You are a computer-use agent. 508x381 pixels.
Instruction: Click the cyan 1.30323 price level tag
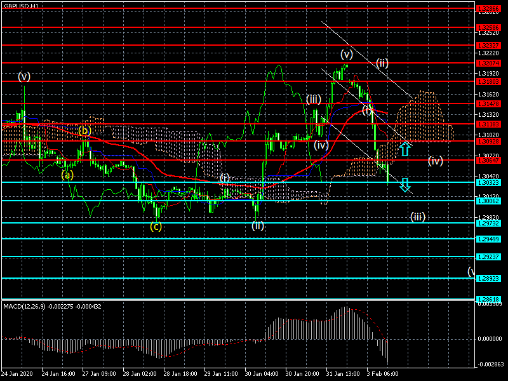(x=488, y=183)
